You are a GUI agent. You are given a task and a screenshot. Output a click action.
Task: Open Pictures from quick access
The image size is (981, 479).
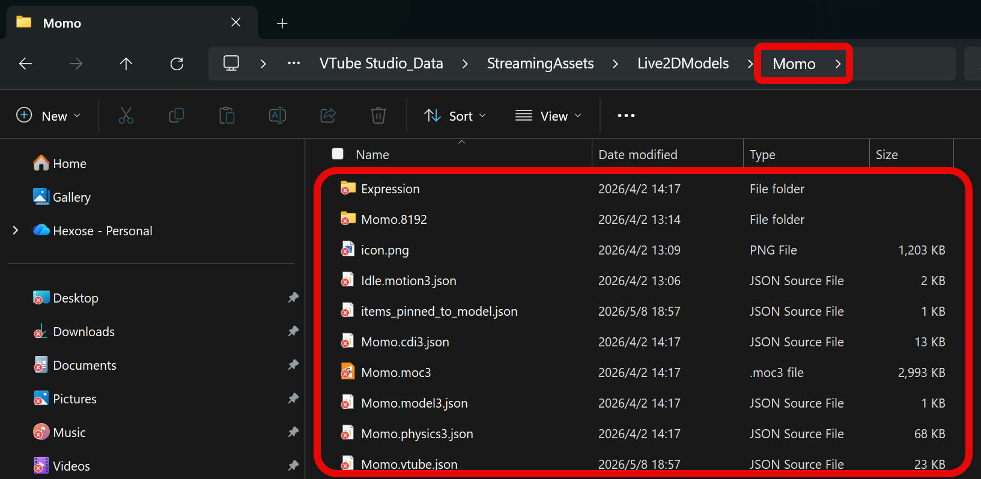pos(65,399)
